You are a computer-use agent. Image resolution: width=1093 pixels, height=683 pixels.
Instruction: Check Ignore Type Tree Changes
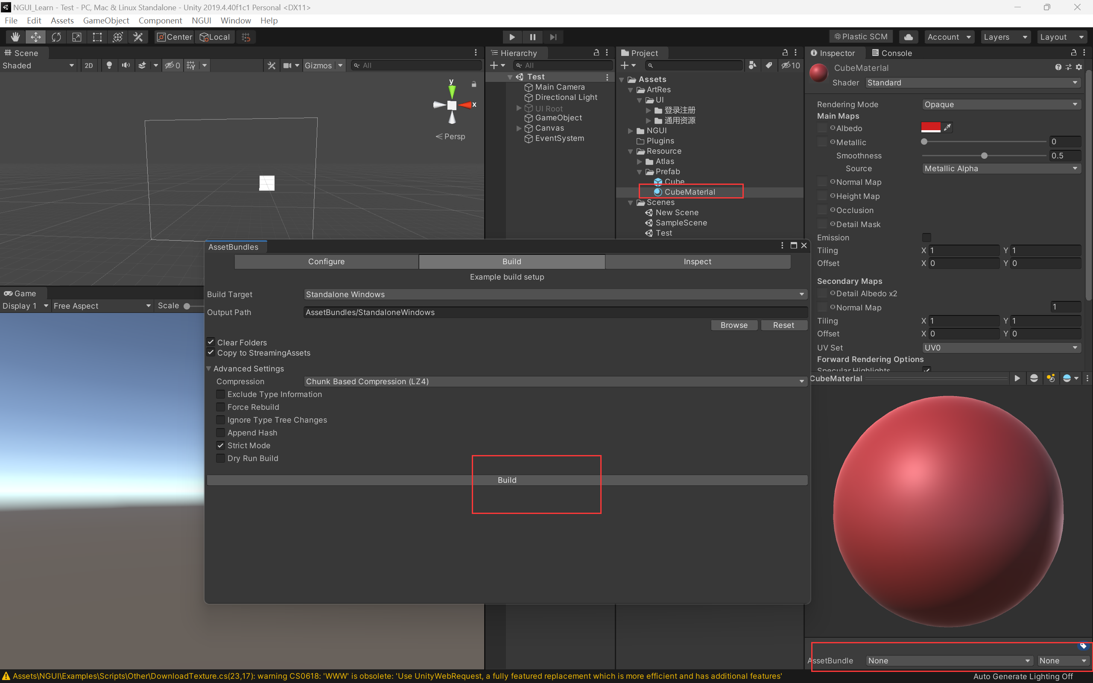click(x=220, y=420)
